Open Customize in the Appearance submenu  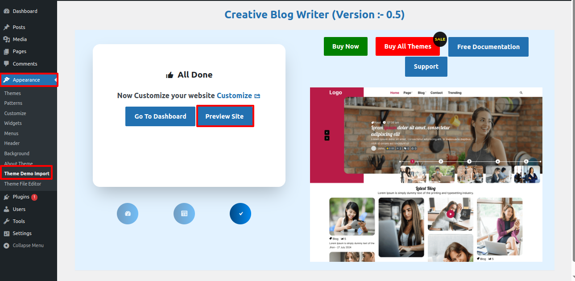coord(15,113)
